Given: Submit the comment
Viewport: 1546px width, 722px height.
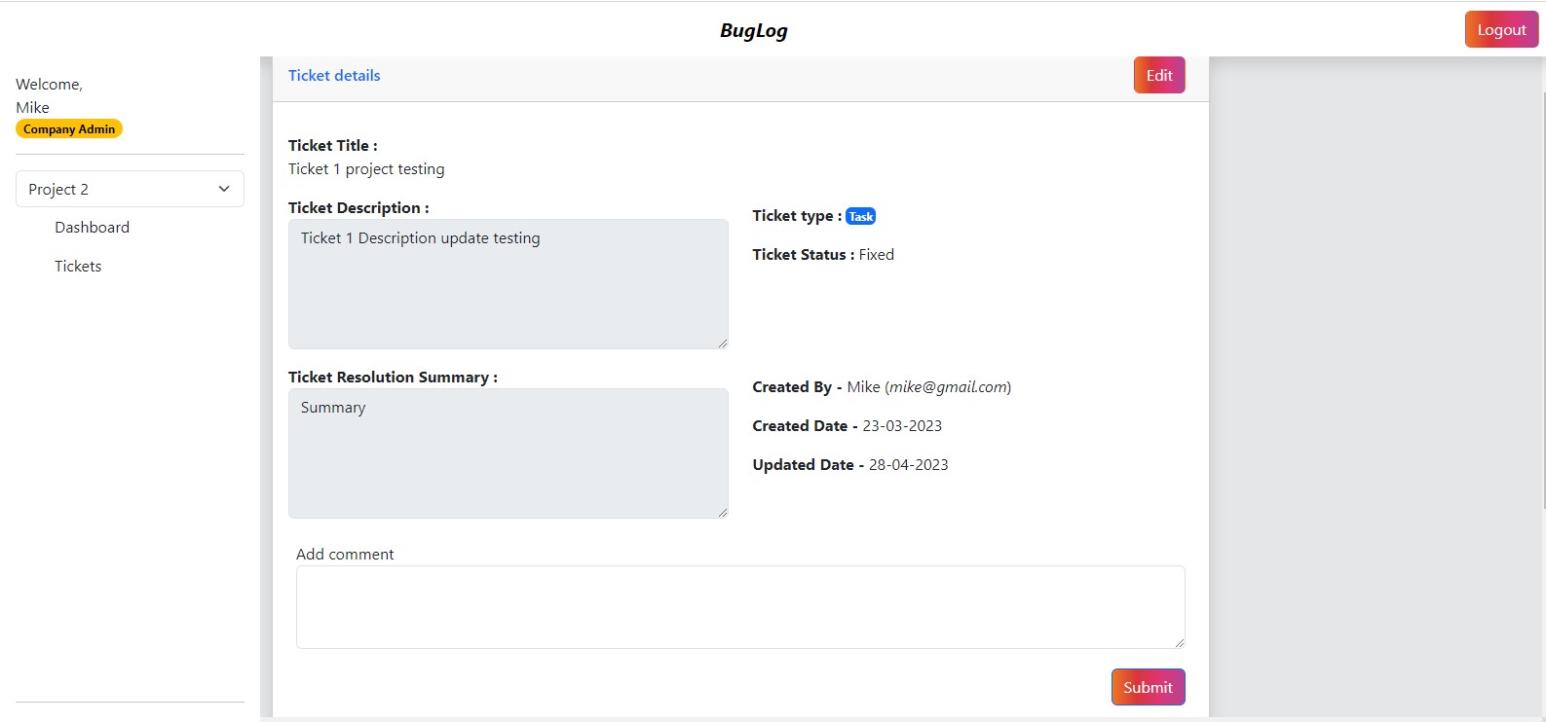Looking at the screenshot, I should [1148, 687].
